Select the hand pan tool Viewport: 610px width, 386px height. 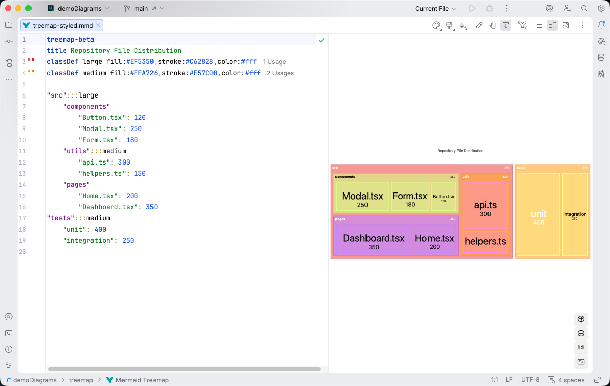click(x=493, y=25)
